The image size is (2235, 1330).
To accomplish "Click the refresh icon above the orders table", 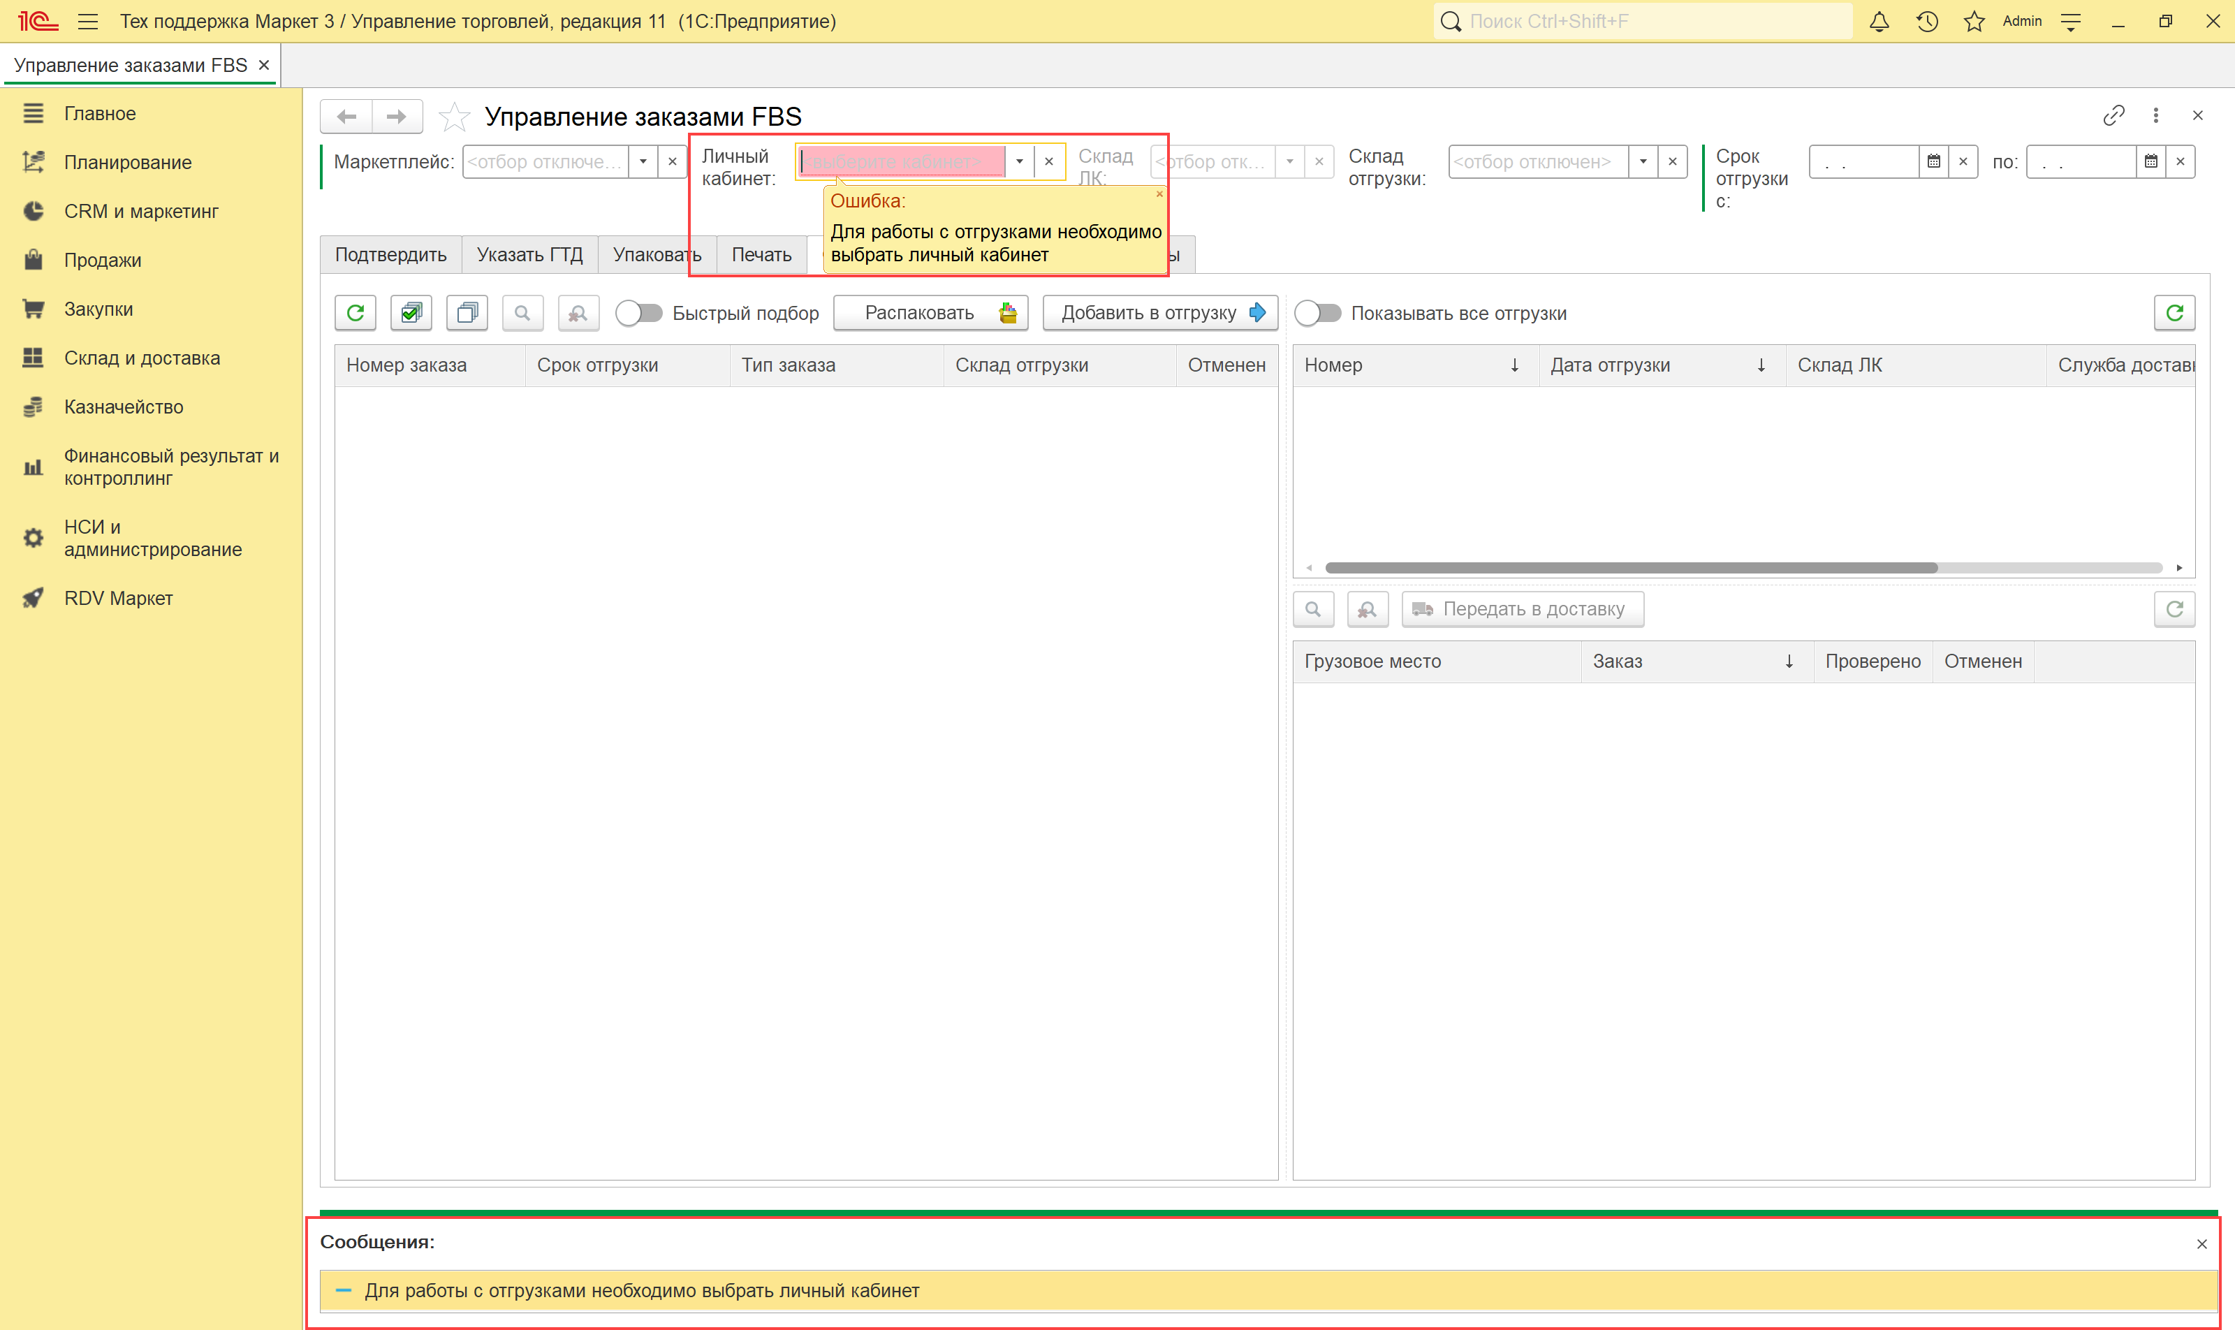I will click(356, 313).
